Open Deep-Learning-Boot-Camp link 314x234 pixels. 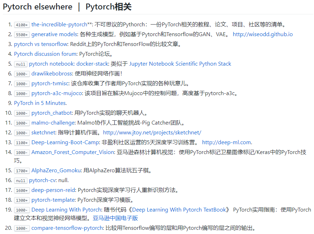tap(65, 142)
